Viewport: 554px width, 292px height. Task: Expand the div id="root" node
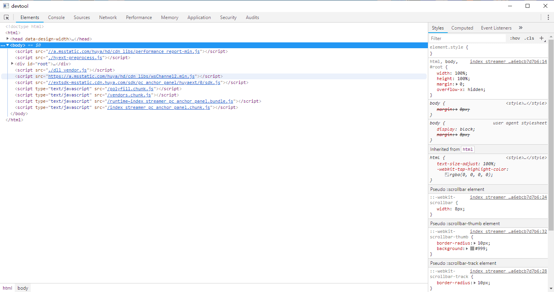[12, 64]
